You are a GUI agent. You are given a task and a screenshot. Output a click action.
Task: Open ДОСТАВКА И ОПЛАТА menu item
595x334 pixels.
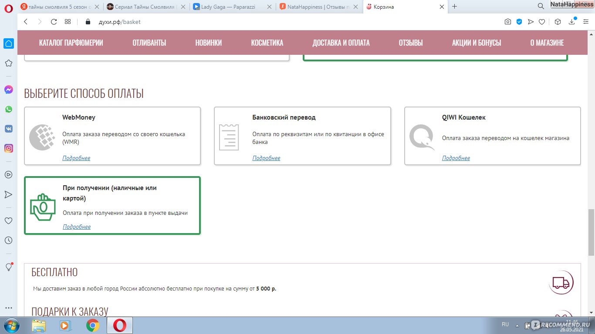pyautogui.click(x=341, y=43)
